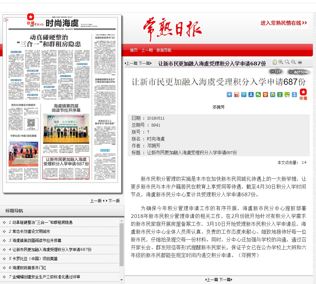This screenshot has width=316, height=284.
Task: Open the blue plus more-sharing icon
Action: [x=229, y=95]
